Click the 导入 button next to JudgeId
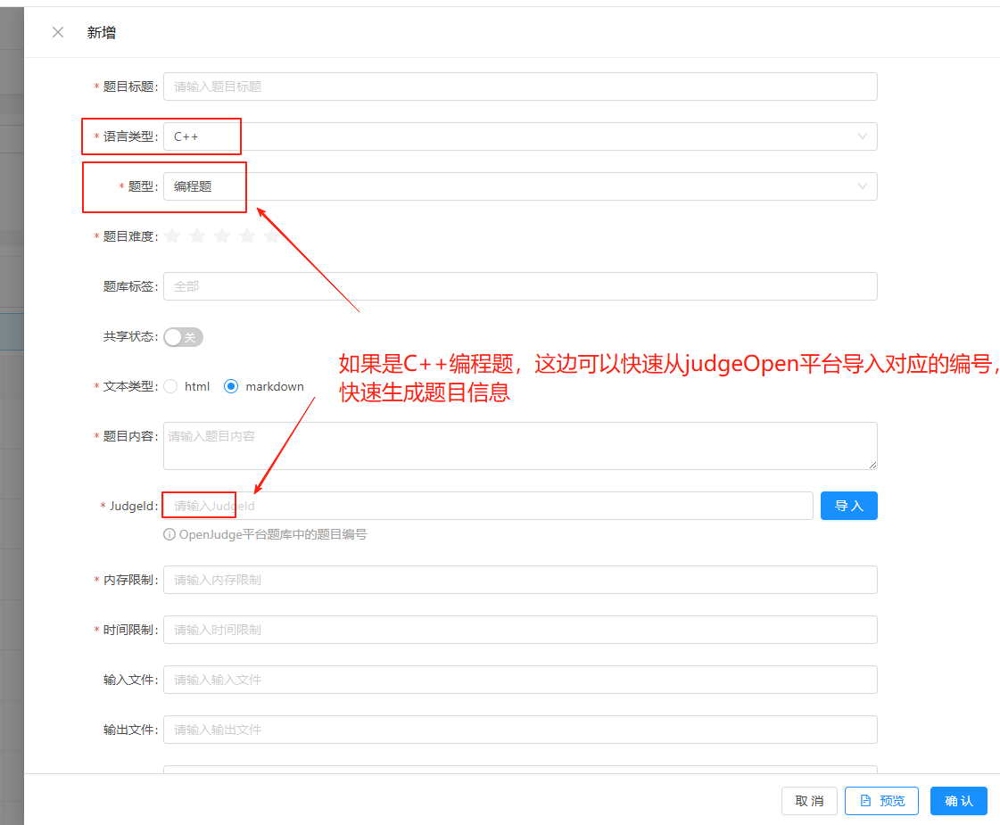This screenshot has width=1000, height=825. [848, 506]
